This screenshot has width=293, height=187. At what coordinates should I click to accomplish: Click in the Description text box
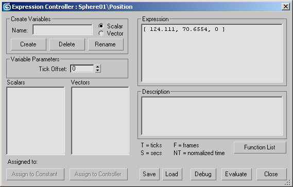(x=212, y=116)
